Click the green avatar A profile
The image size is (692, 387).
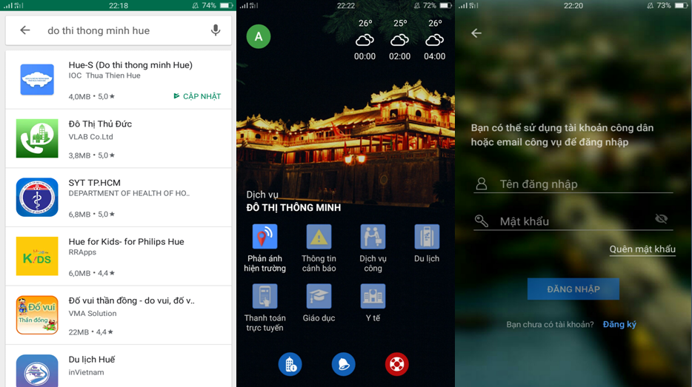point(259,36)
